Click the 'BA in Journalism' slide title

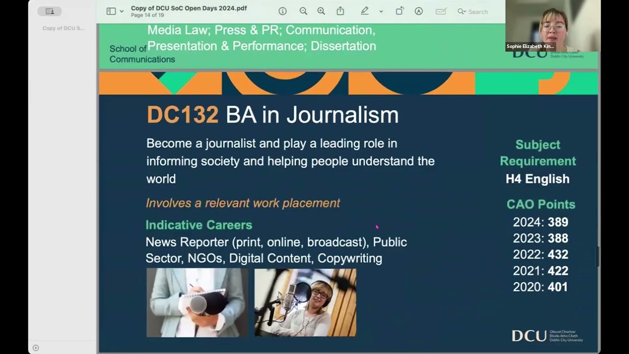312,115
